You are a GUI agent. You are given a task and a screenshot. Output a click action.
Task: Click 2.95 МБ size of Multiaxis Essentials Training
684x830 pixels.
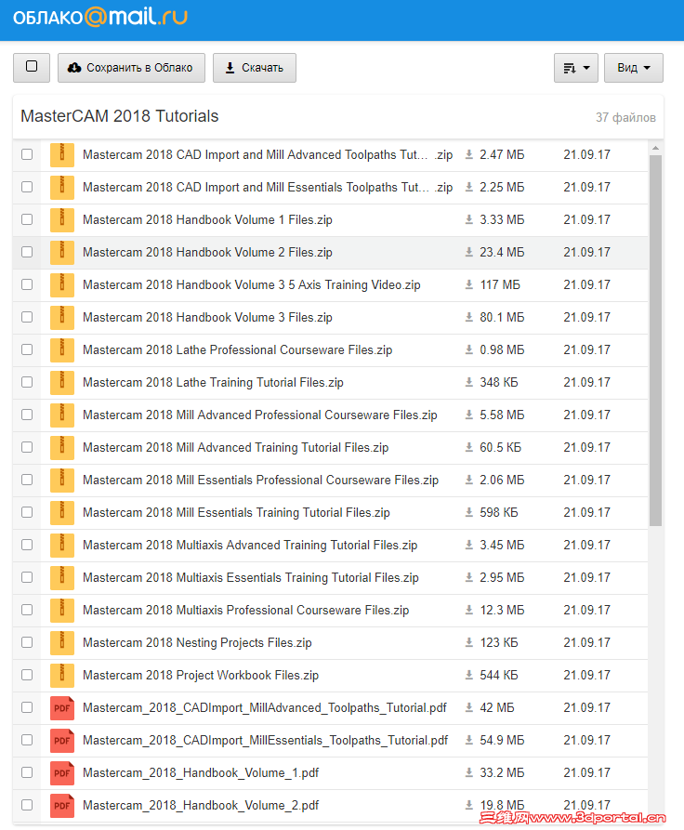click(x=502, y=577)
